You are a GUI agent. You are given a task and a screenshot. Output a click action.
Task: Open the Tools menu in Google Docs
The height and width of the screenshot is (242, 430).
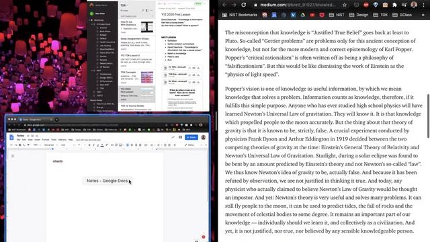point(54,140)
